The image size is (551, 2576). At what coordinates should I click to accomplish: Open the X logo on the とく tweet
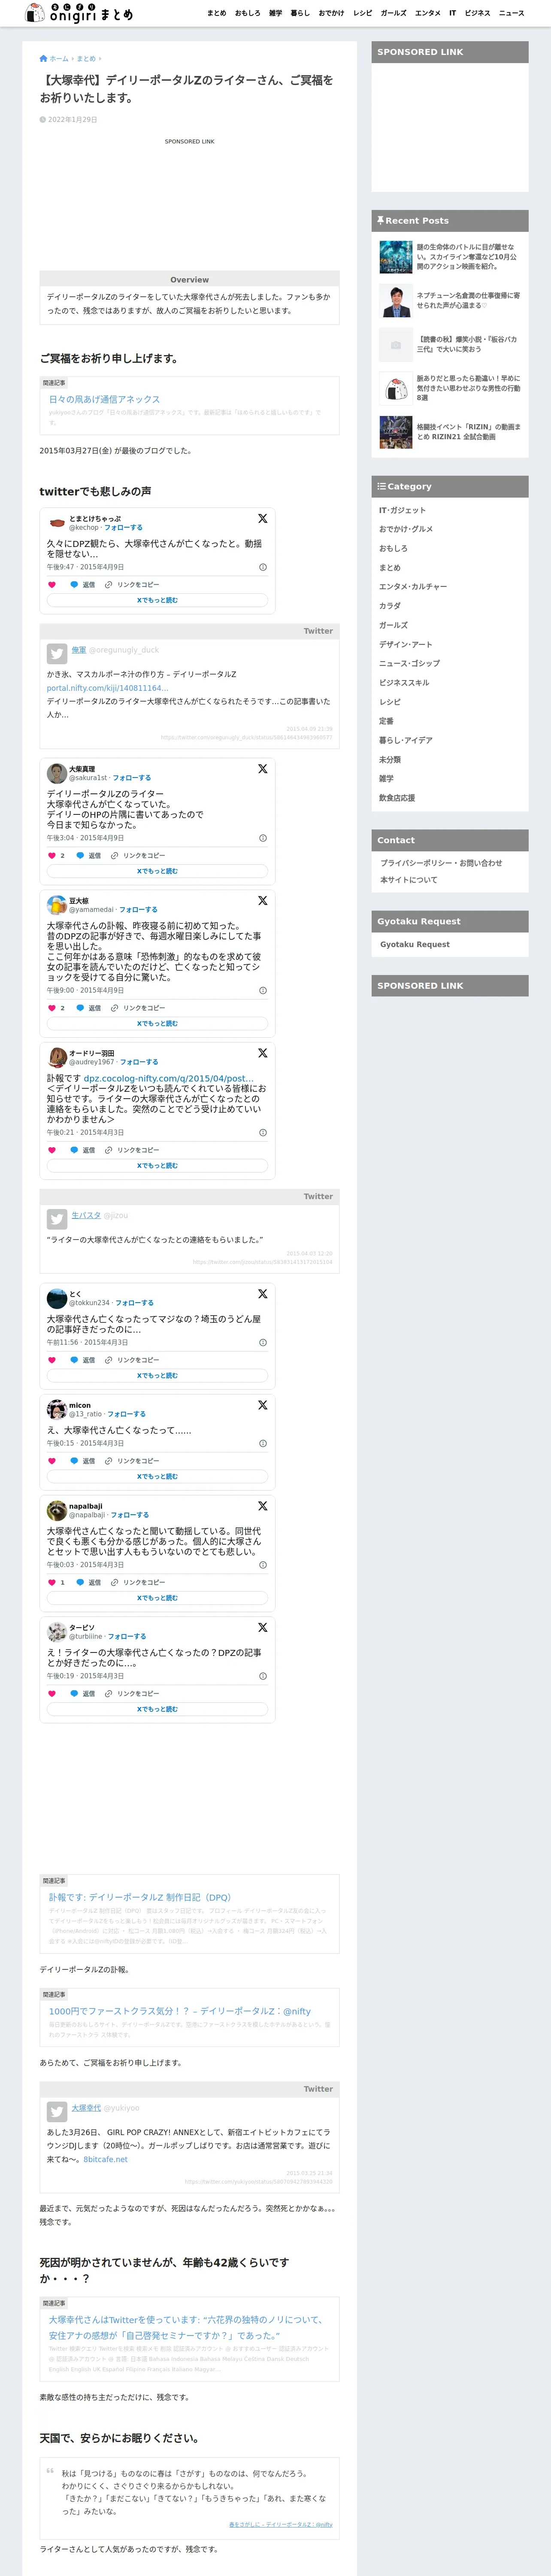[x=262, y=1294]
